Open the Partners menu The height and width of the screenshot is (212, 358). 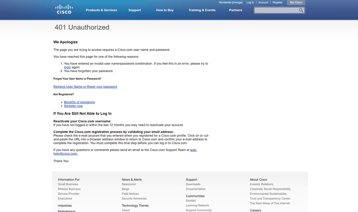coord(235,10)
